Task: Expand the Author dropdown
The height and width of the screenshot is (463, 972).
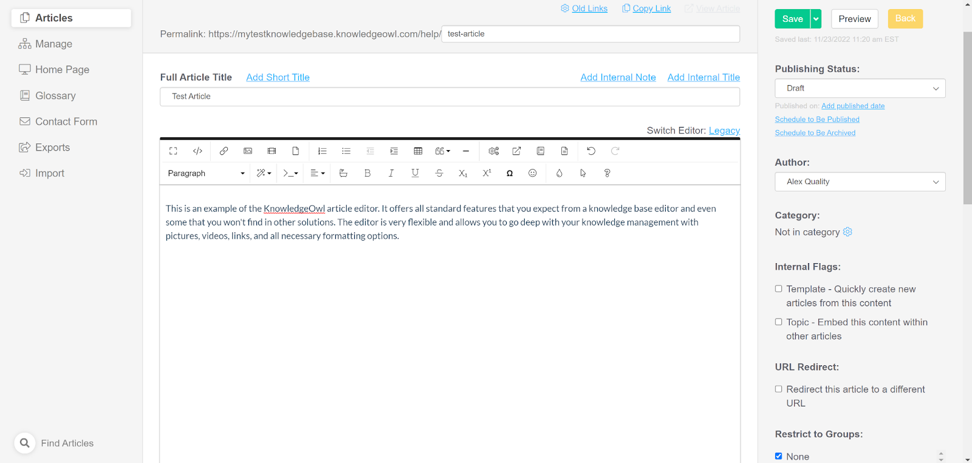Action: [860, 182]
